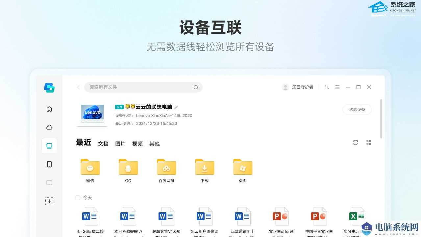Select the Excel file 实习生远
Screen dimensions: 421x237
click(x=357, y=221)
